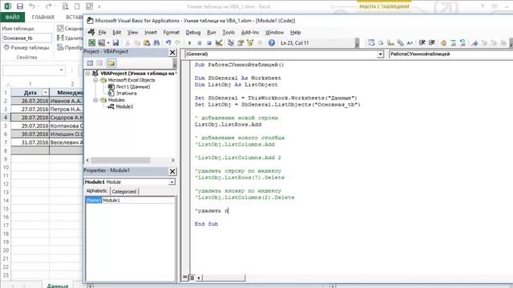This screenshot has height=288, width=513.
Task: Click Reset stop icon in VBA toolbar
Action: [x=209, y=42]
